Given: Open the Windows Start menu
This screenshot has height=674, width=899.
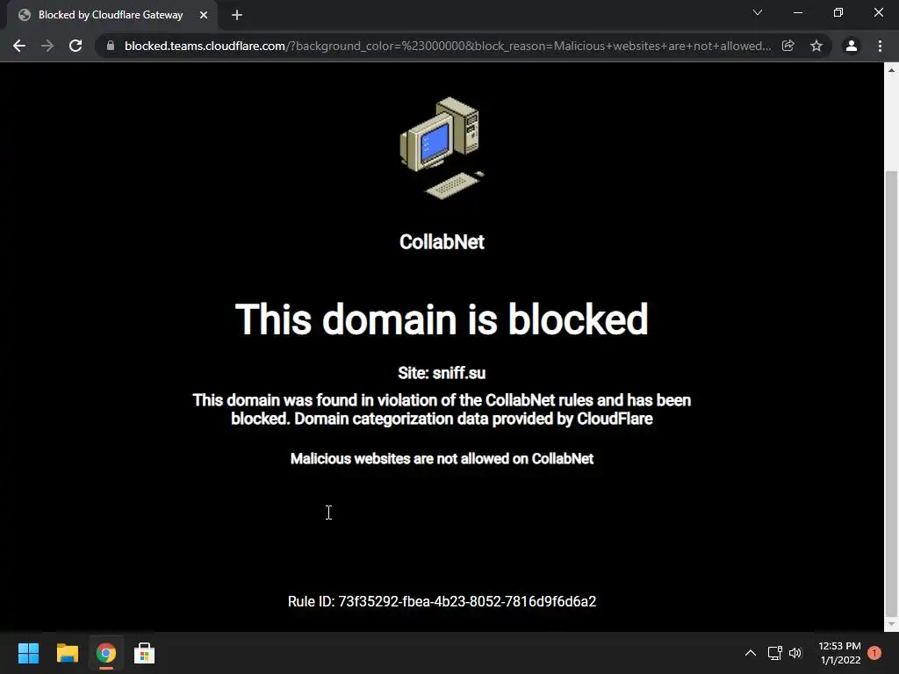Looking at the screenshot, I should [28, 653].
